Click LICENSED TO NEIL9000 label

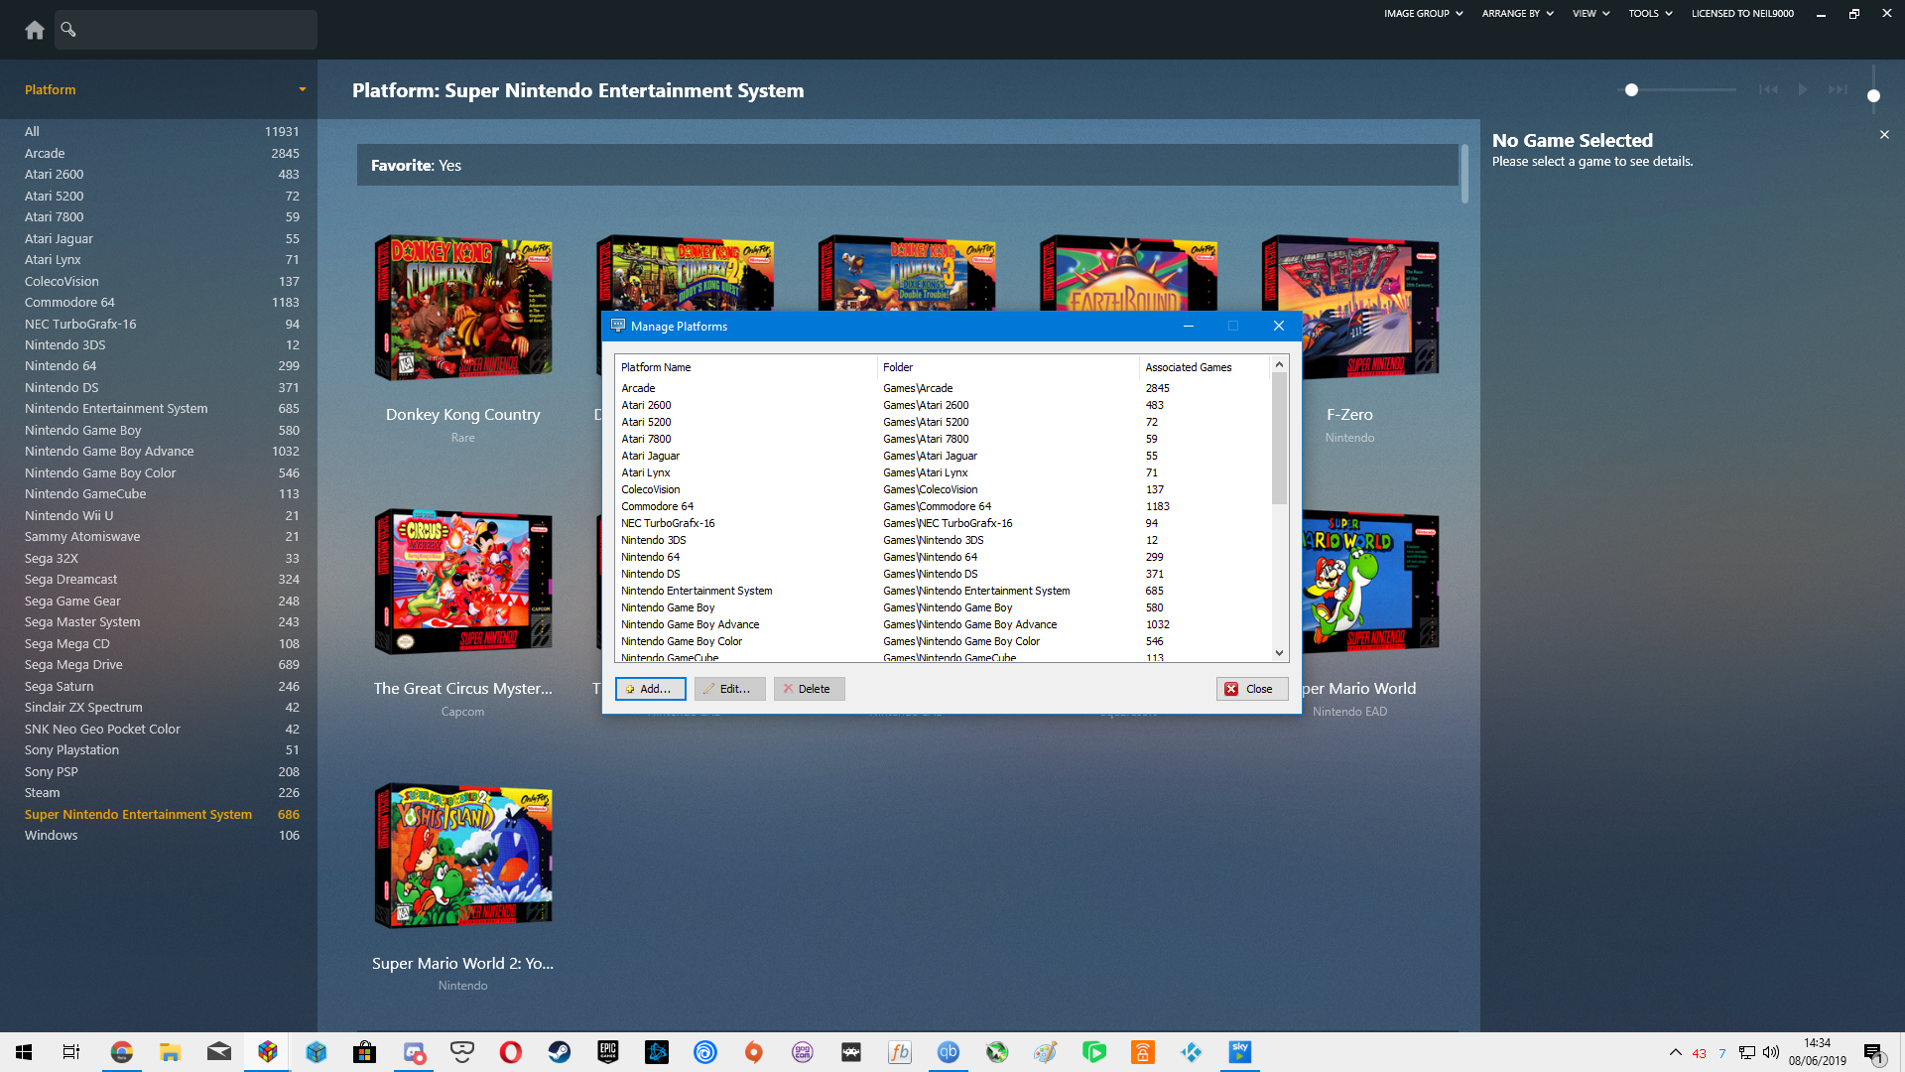[1742, 14]
